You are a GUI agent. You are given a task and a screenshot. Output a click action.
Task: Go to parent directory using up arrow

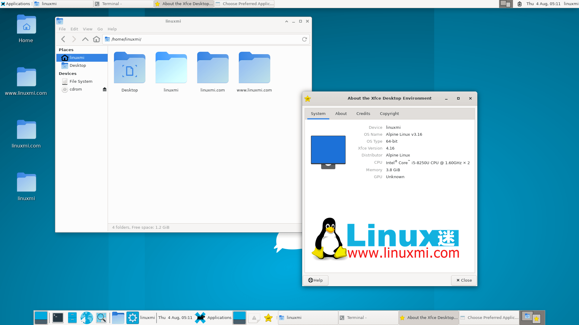point(85,39)
